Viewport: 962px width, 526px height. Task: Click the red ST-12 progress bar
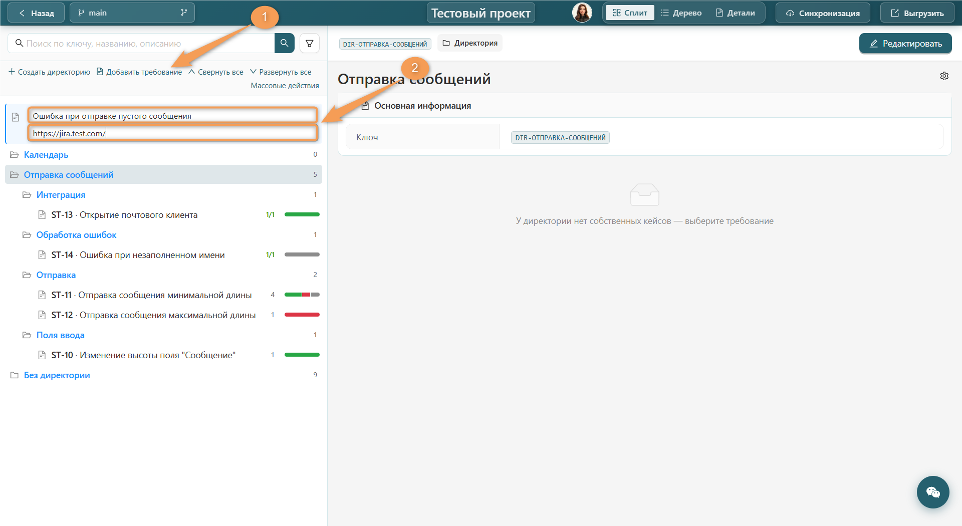(302, 315)
